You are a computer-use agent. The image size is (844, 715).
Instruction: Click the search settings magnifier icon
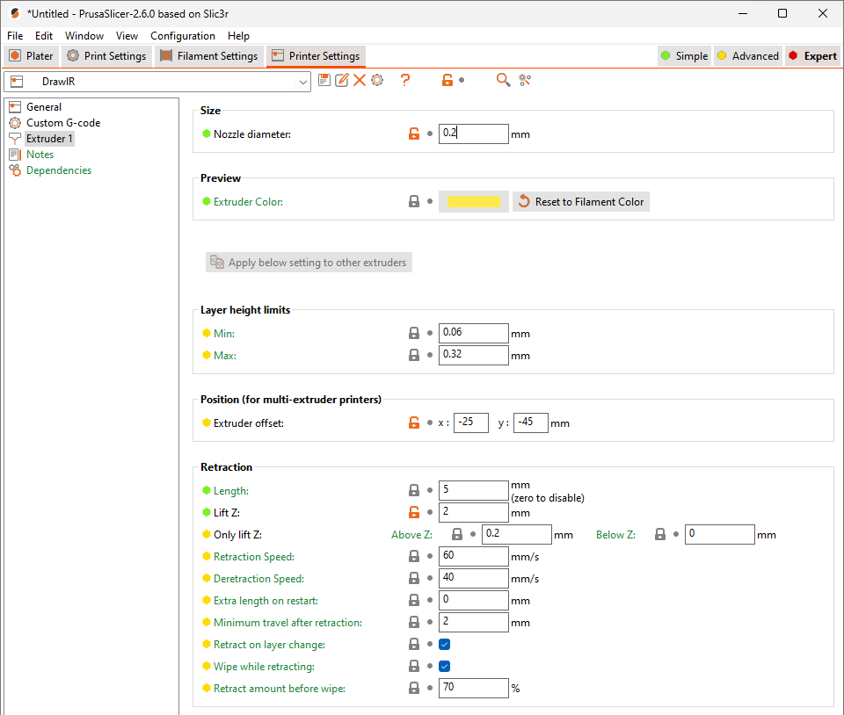(x=503, y=80)
